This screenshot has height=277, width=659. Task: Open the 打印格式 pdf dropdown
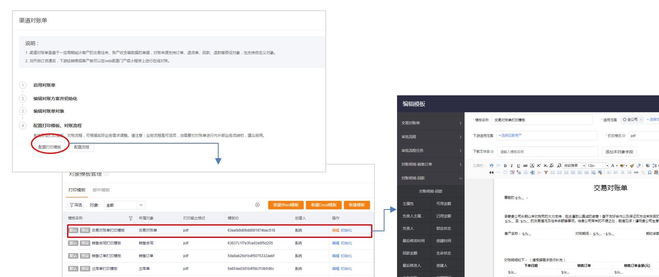point(644,135)
